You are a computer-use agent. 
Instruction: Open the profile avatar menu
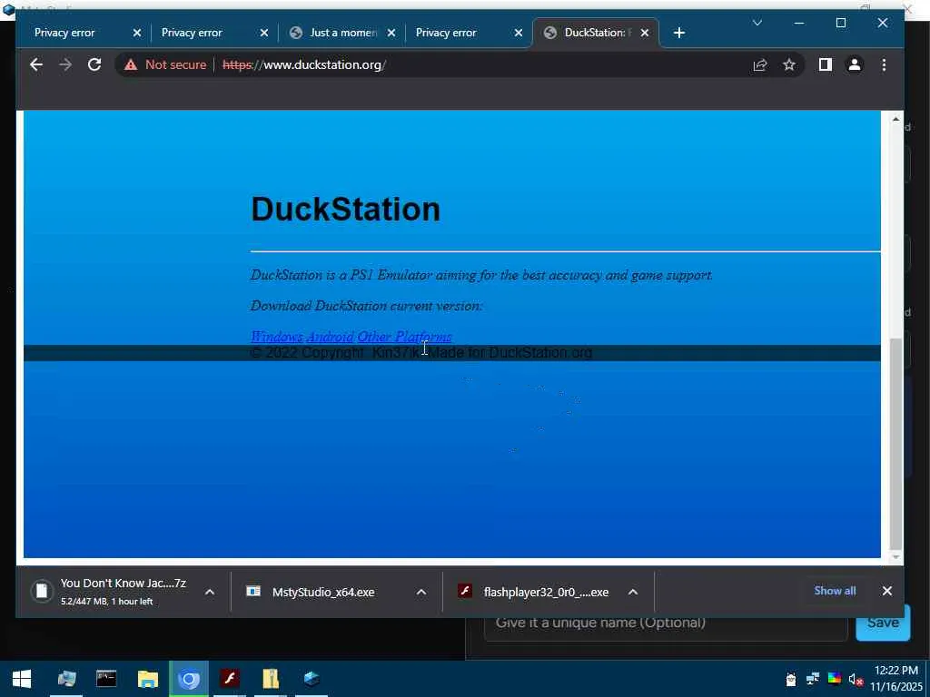(854, 64)
